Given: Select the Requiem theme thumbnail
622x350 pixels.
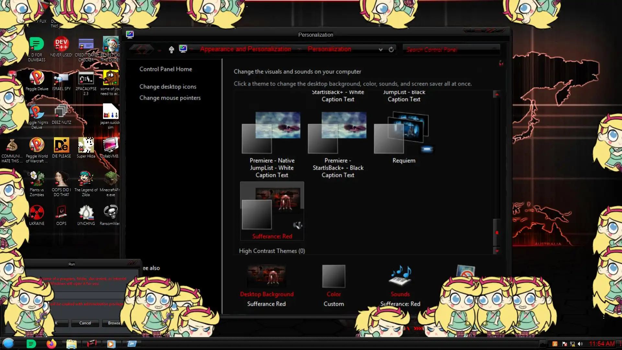Looking at the screenshot, I should (403, 134).
